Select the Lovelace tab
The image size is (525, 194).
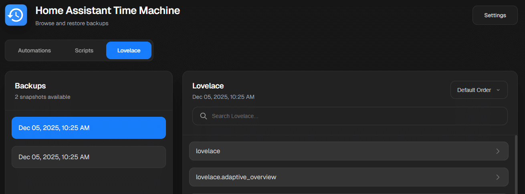(129, 50)
